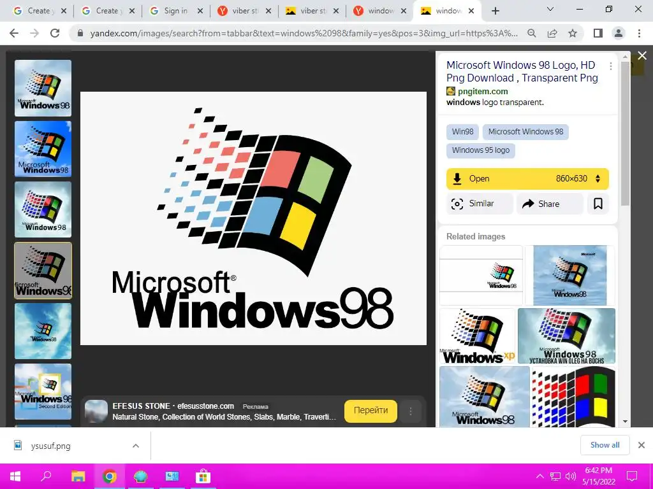
Task: Open a new tab with plus button
Action: 495,11
